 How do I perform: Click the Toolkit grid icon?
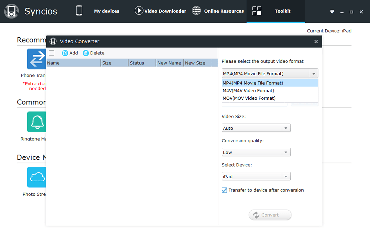(x=257, y=11)
